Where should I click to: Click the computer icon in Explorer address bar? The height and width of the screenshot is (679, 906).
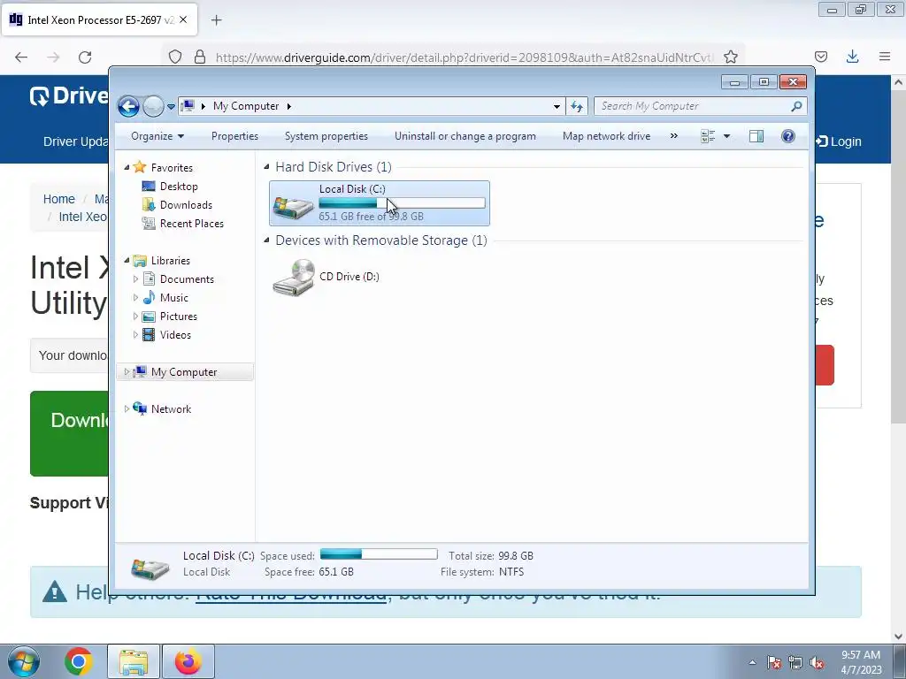tap(188, 106)
